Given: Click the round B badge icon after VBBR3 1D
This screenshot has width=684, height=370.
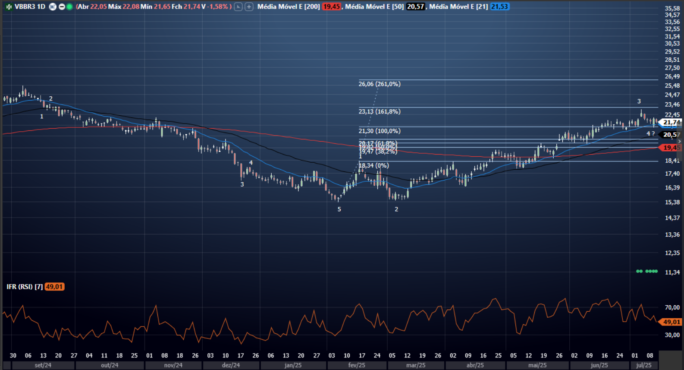Looking at the screenshot, I should pyautogui.click(x=53, y=7).
